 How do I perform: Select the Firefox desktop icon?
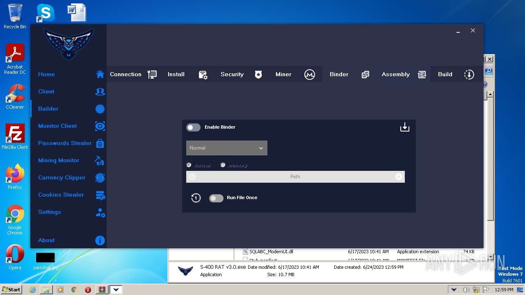coord(15,177)
